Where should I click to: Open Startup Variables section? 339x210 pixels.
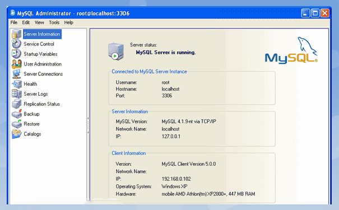pyautogui.click(x=40, y=54)
